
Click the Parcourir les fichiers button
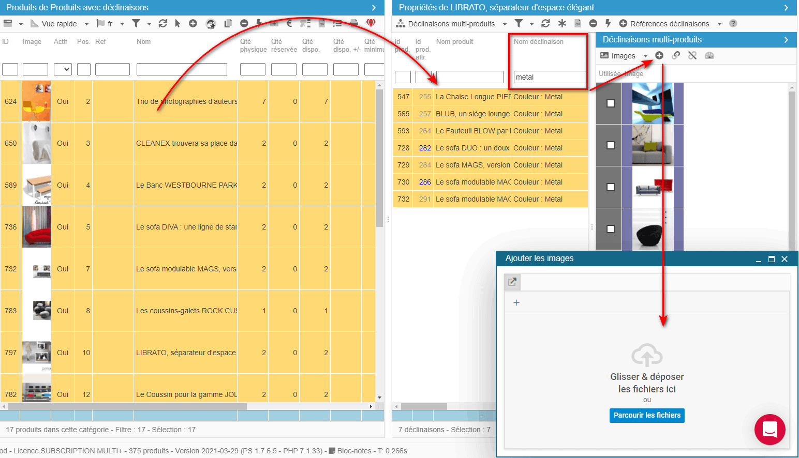point(647,416)
